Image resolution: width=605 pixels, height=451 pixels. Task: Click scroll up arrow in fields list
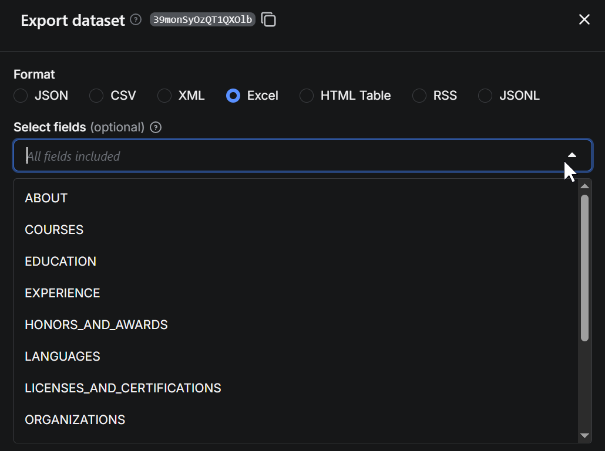pos(584,186)
